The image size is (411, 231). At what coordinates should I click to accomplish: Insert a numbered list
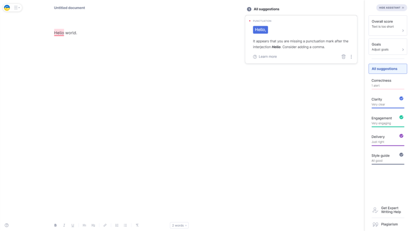coord(117,225)
